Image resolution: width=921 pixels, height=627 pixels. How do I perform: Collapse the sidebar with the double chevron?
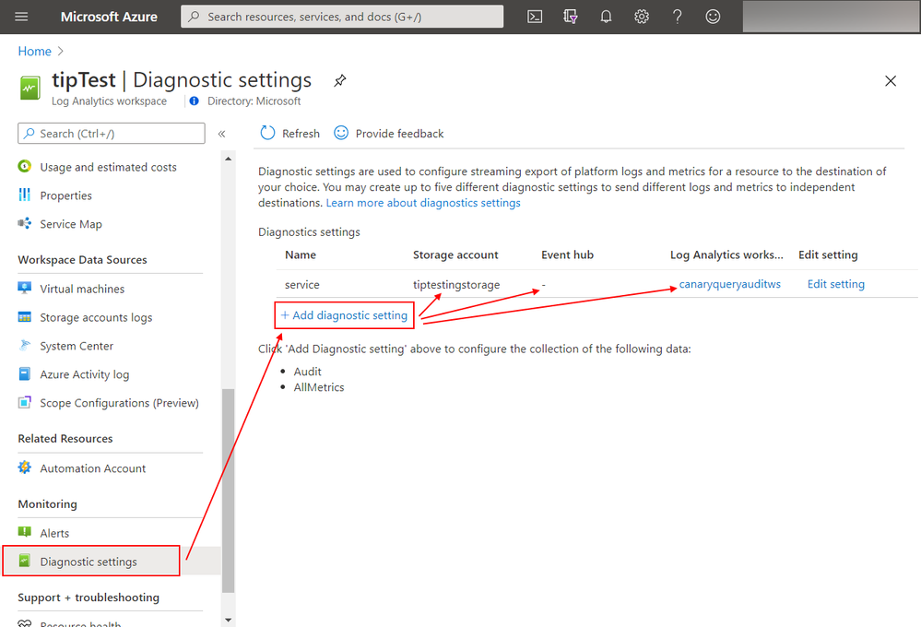coord(221,134)
